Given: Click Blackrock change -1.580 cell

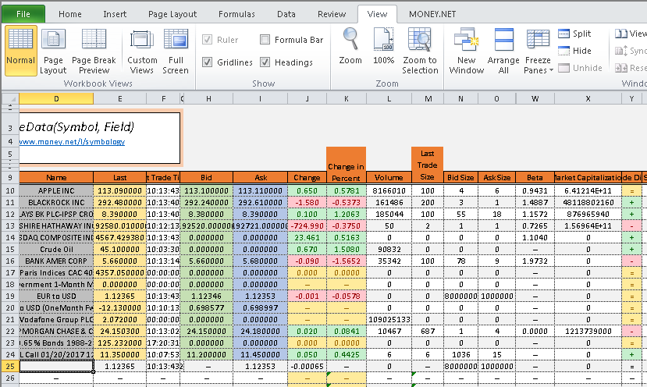Looking at the screenshot, I should point(307,202).
